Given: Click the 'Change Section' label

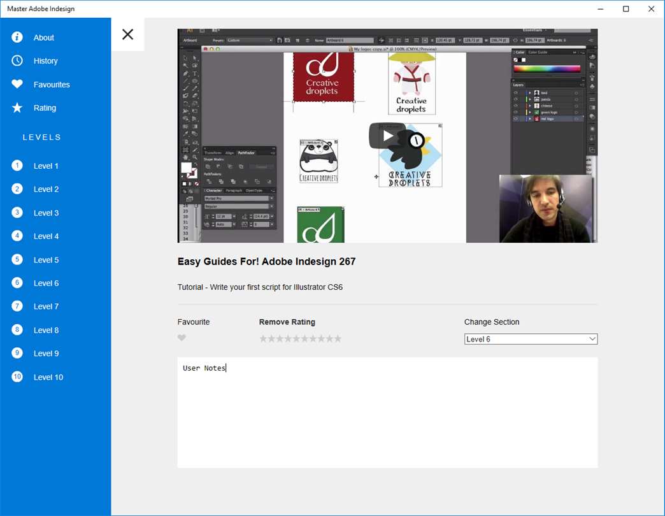Looking at the screenshot, I should coord(492,322).
